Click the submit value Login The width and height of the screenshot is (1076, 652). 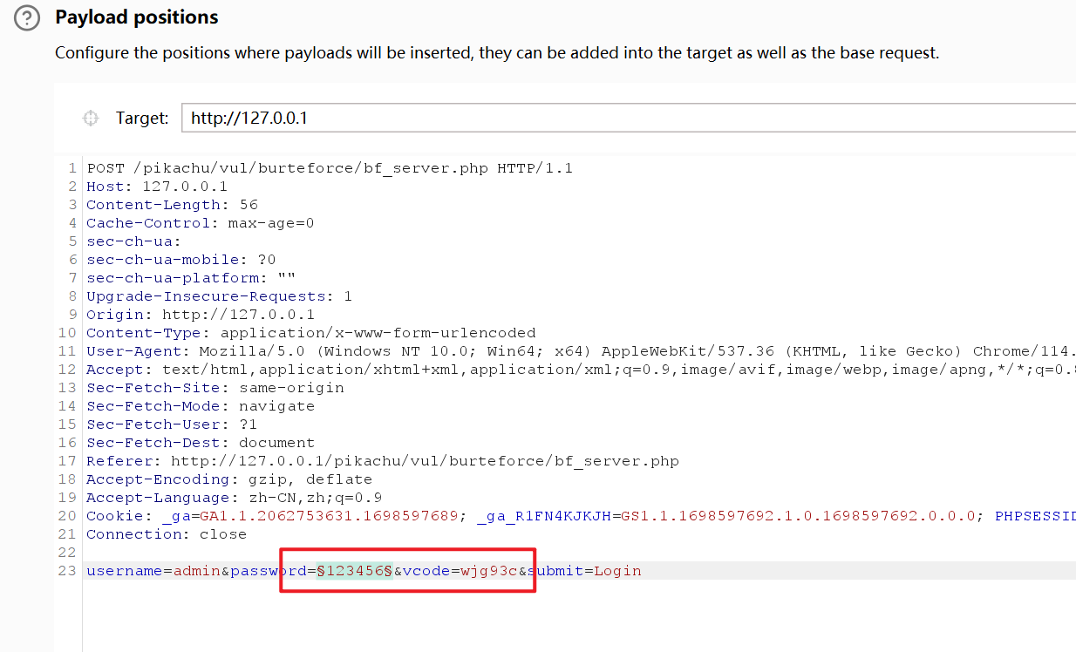617,571
